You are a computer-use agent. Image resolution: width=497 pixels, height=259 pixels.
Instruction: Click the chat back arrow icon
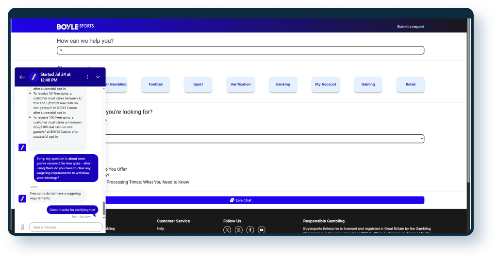pyautogui.click(x=22, y=77)
